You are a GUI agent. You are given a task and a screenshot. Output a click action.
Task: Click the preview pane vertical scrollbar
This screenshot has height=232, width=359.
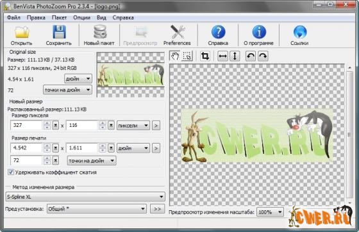click(x=349, y=135)
